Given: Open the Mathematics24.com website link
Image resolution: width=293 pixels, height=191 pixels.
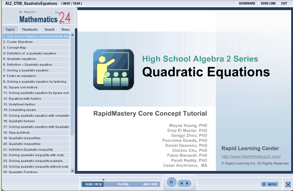Looking at the screenshot, I should click(251, 157).
